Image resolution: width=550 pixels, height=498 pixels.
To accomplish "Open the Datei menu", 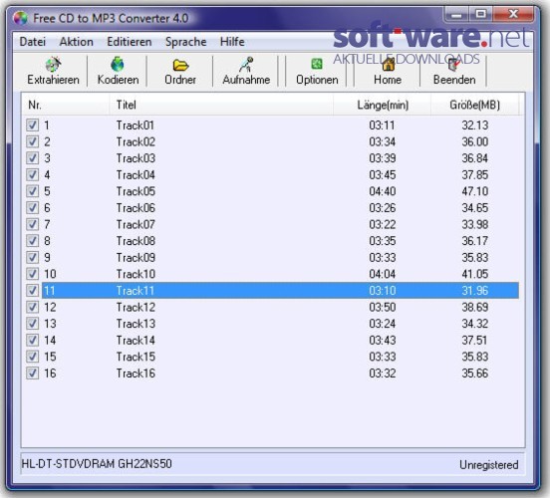I will point(33,42).
